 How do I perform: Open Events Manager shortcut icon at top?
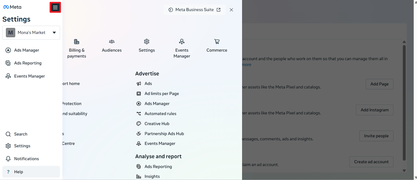pos(182,42)
